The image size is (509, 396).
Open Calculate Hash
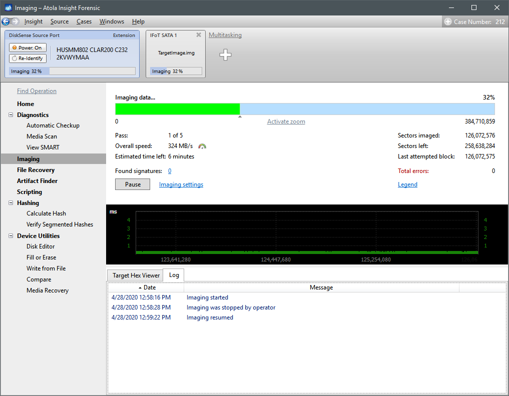pyautogui.click(x=46, y=213)
